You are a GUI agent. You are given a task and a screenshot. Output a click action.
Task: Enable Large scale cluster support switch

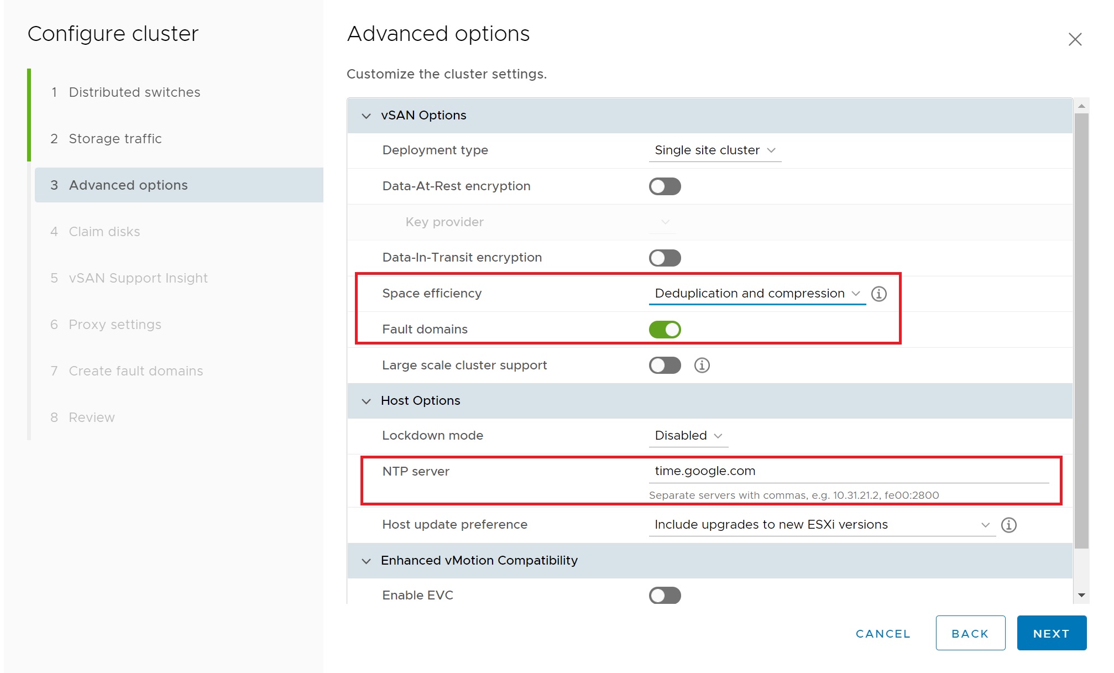pyautogui.click(x=665, y=365)
